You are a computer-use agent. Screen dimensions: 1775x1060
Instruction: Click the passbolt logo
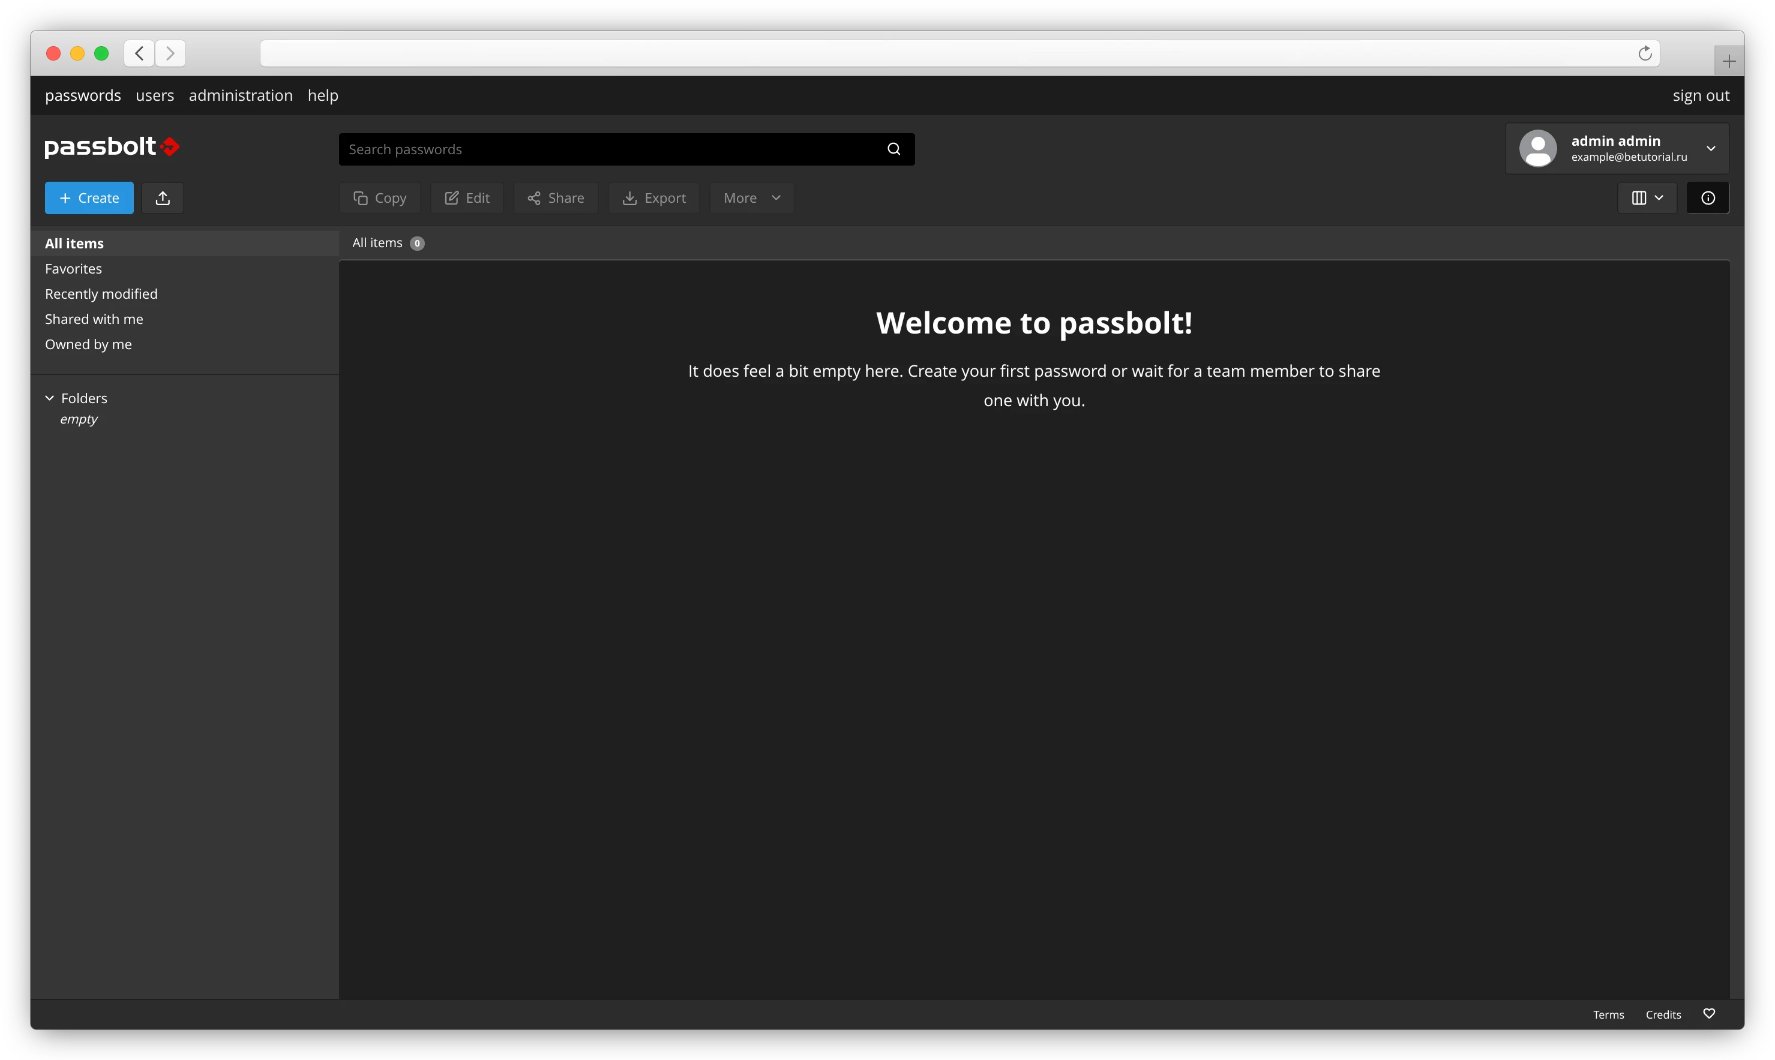[112, 147]
